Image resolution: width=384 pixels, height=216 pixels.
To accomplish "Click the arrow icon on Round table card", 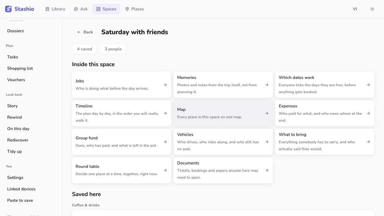I will click(x=165, y=170).
